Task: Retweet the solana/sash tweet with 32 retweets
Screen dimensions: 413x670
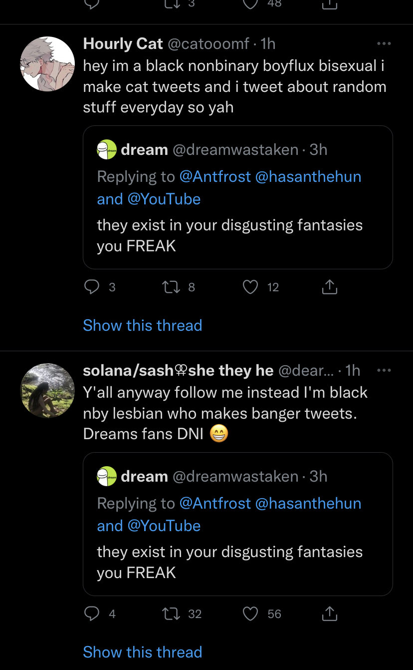Action: click(171, 614)
